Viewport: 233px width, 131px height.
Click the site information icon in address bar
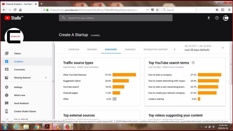[44, 10]
